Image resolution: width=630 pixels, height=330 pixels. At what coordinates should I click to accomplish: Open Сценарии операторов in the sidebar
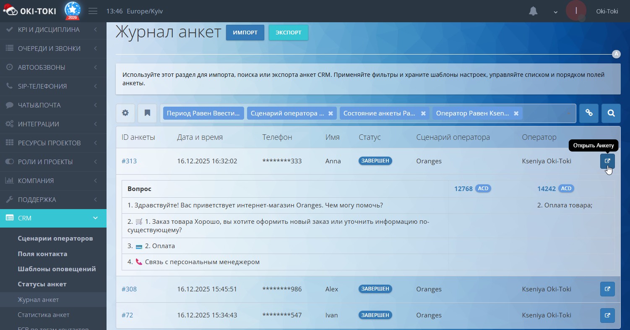click(55, 238)
